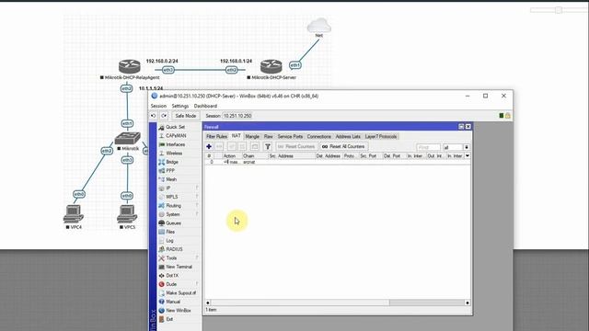The width and height of the screenshot is (589, 331).
Task: Switch to the Layer7 Protocols tab
Action: coord(381,137)
